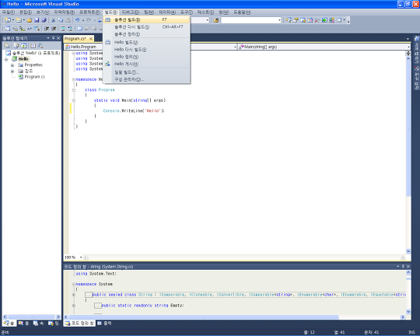
Task: Close the Program.cs tab
Action: click(91, 39)
